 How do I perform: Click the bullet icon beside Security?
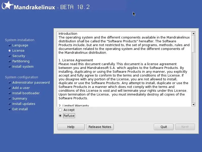coord(10,56)
